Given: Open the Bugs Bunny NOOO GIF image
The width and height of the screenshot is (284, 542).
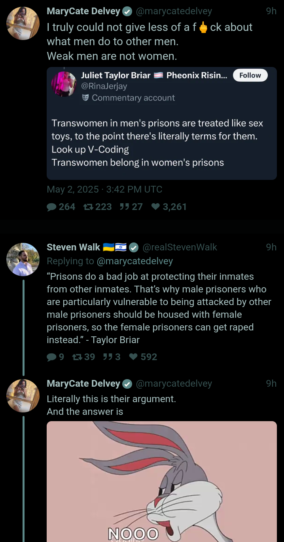Looking at the screenshot, I should point(161,481).
